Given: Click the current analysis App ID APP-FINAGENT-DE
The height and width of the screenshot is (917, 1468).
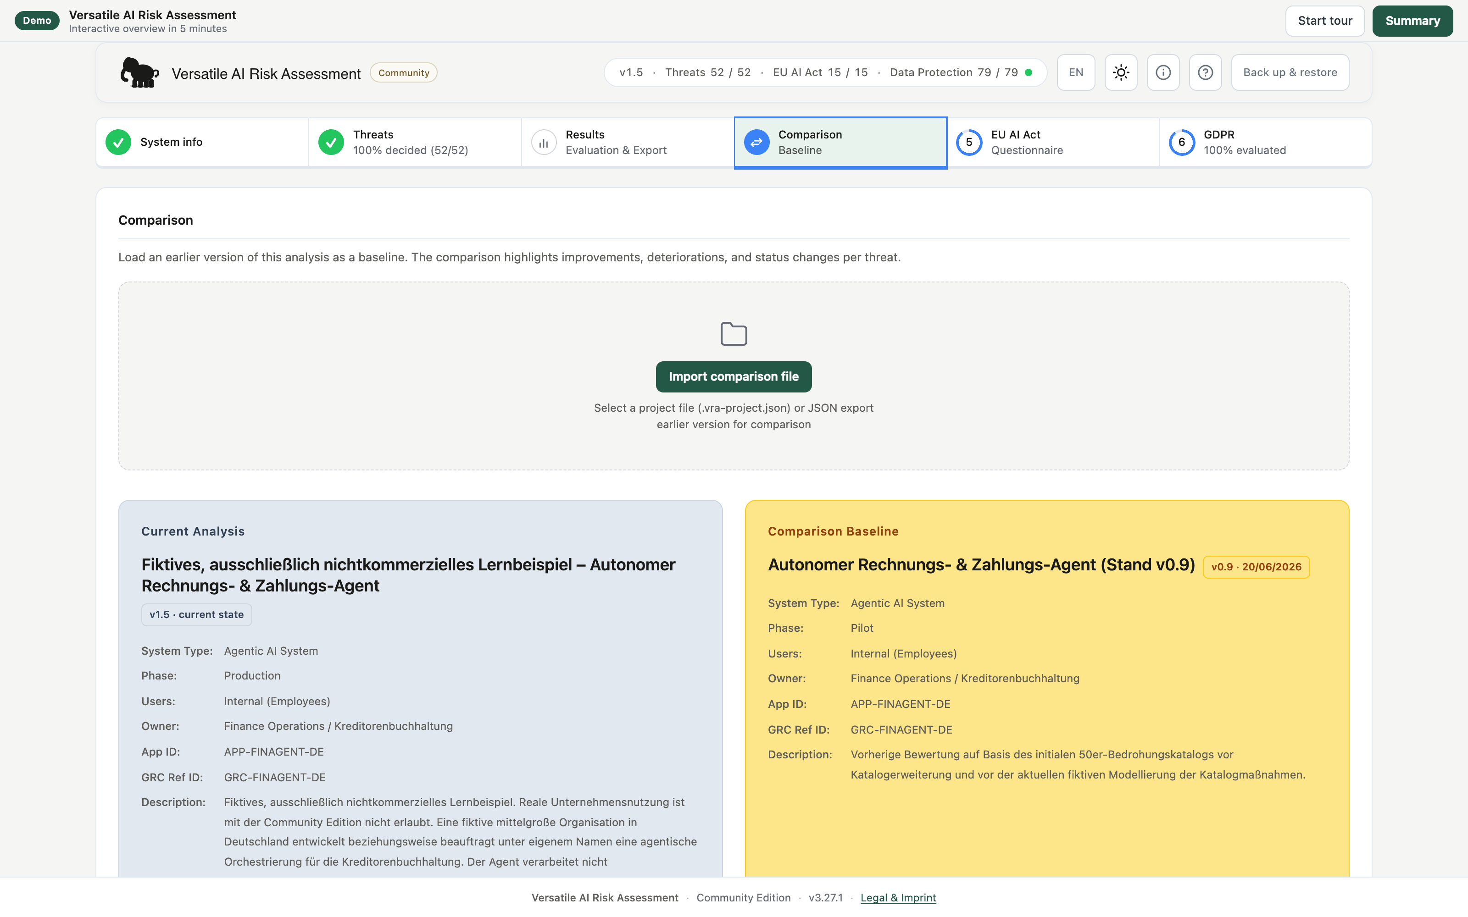Looking at the screenshot, I should pyautogui.click(x=273, y=752).
